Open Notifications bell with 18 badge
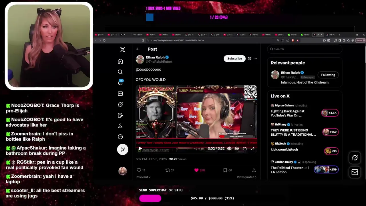The image size is (366, 206). (120, 82)
